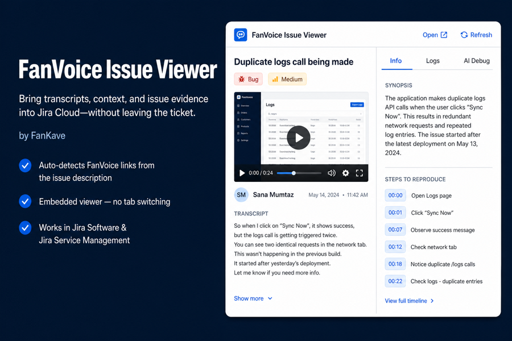Switch to the Info tab

396,61
